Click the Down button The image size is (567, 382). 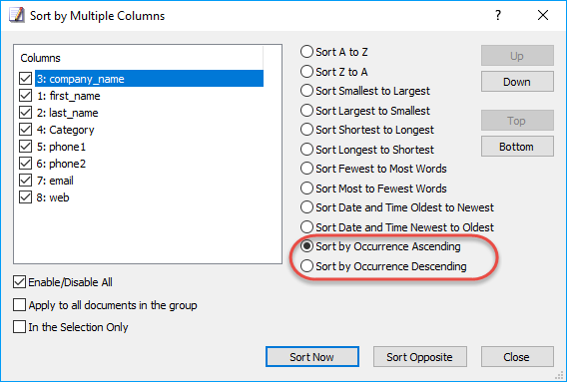pyautogui.click(x=517, y=82)
